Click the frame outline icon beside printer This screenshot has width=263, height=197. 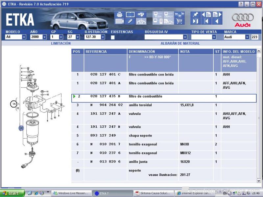point(130,14)
